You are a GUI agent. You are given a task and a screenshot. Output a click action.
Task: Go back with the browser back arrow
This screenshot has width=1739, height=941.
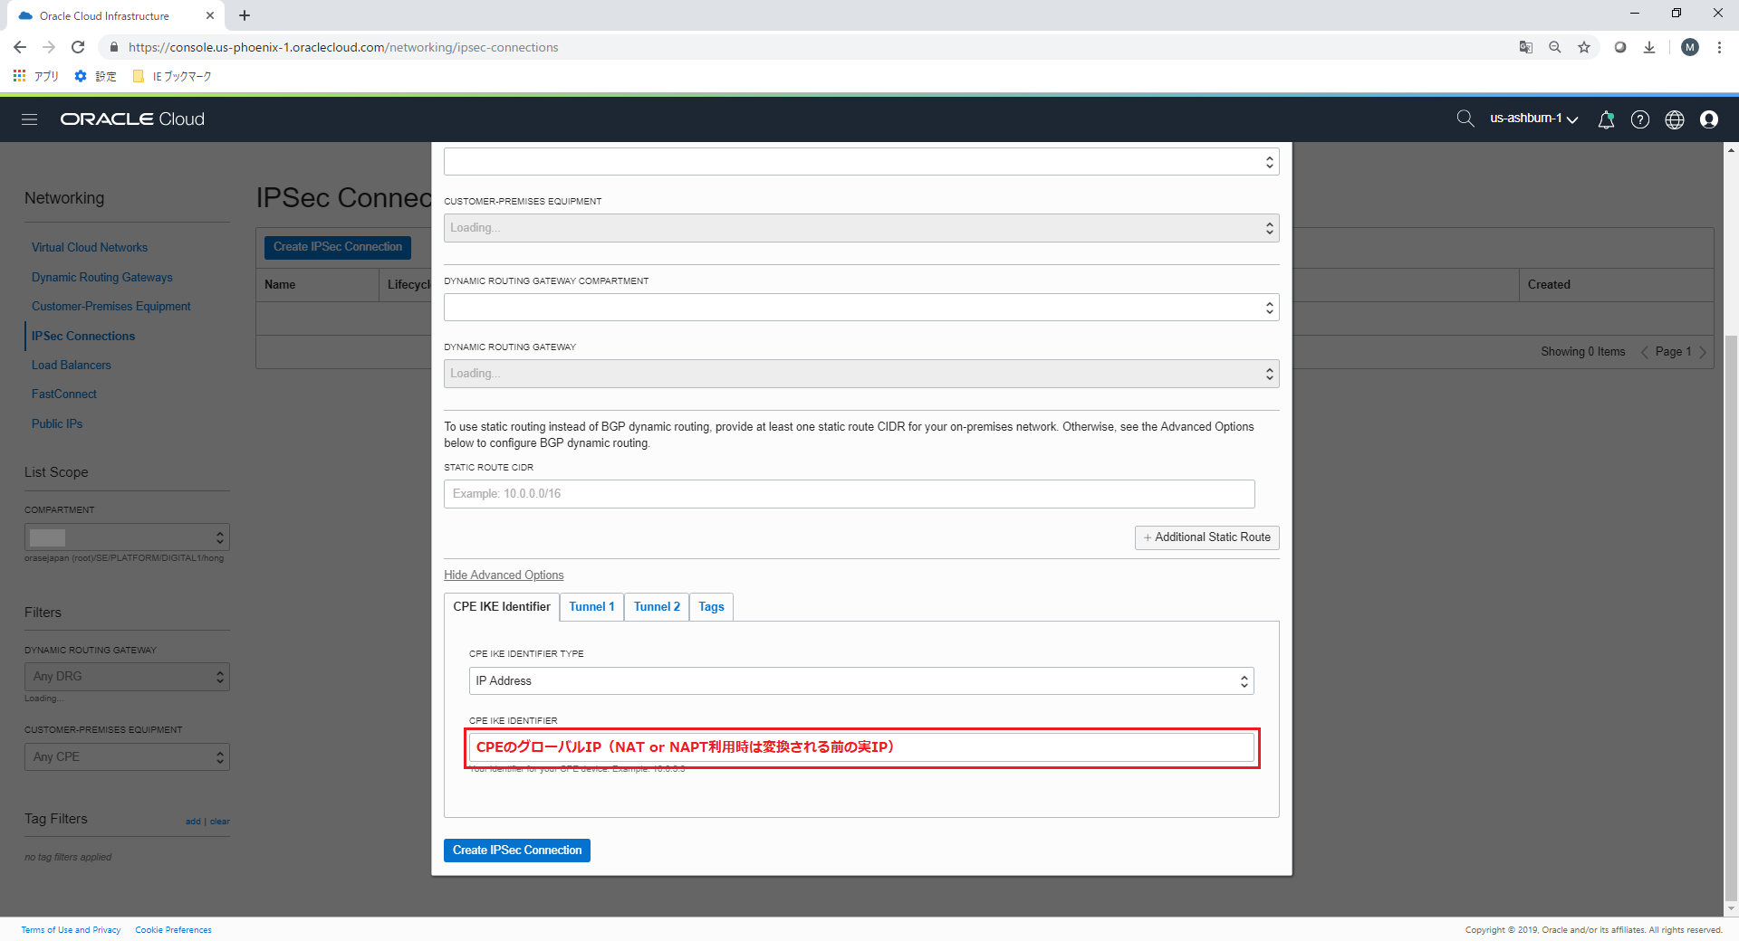point(20,47)
